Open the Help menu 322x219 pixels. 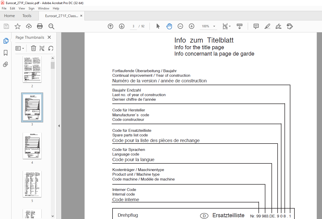[56, 8]
